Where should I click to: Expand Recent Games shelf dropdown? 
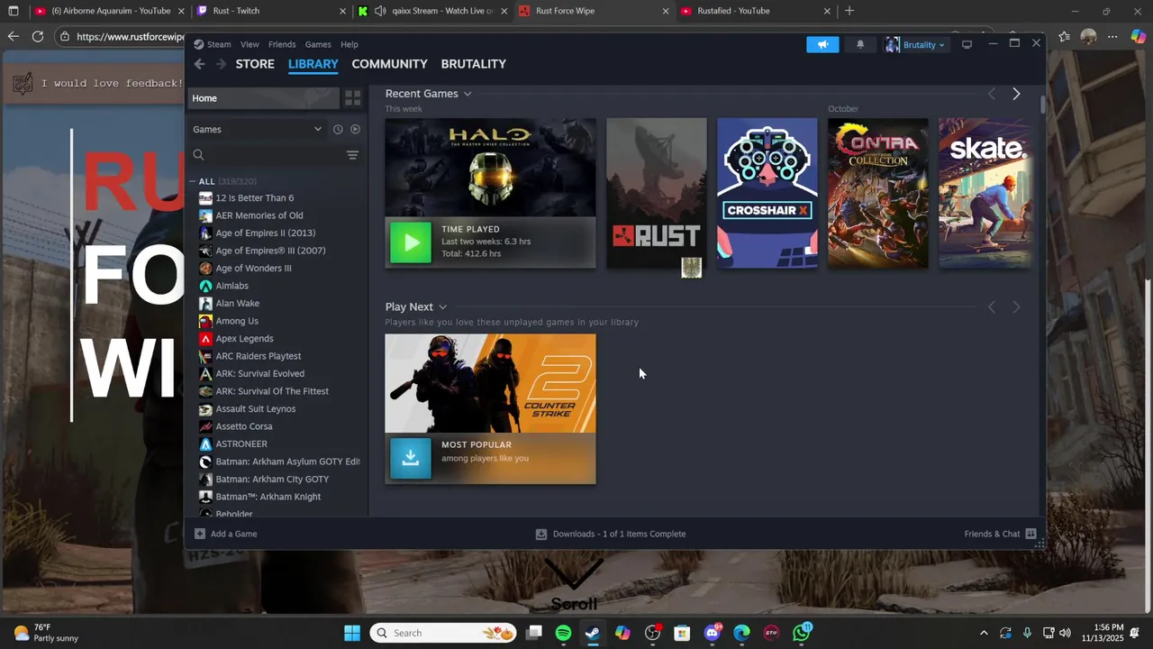[x=468, y=94]
